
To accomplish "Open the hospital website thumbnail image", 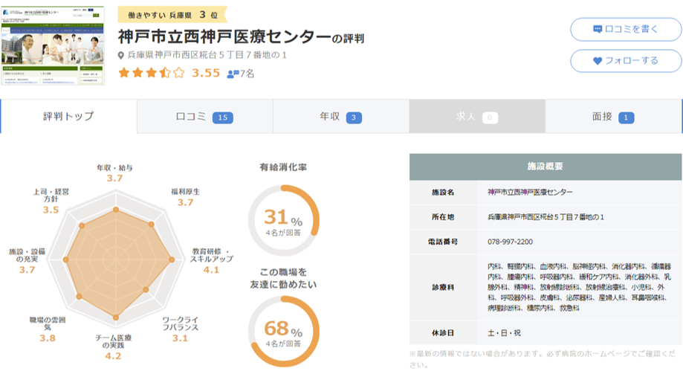I will coord(53,45).
